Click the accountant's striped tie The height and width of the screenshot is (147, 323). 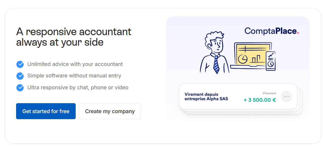(216, 65)
